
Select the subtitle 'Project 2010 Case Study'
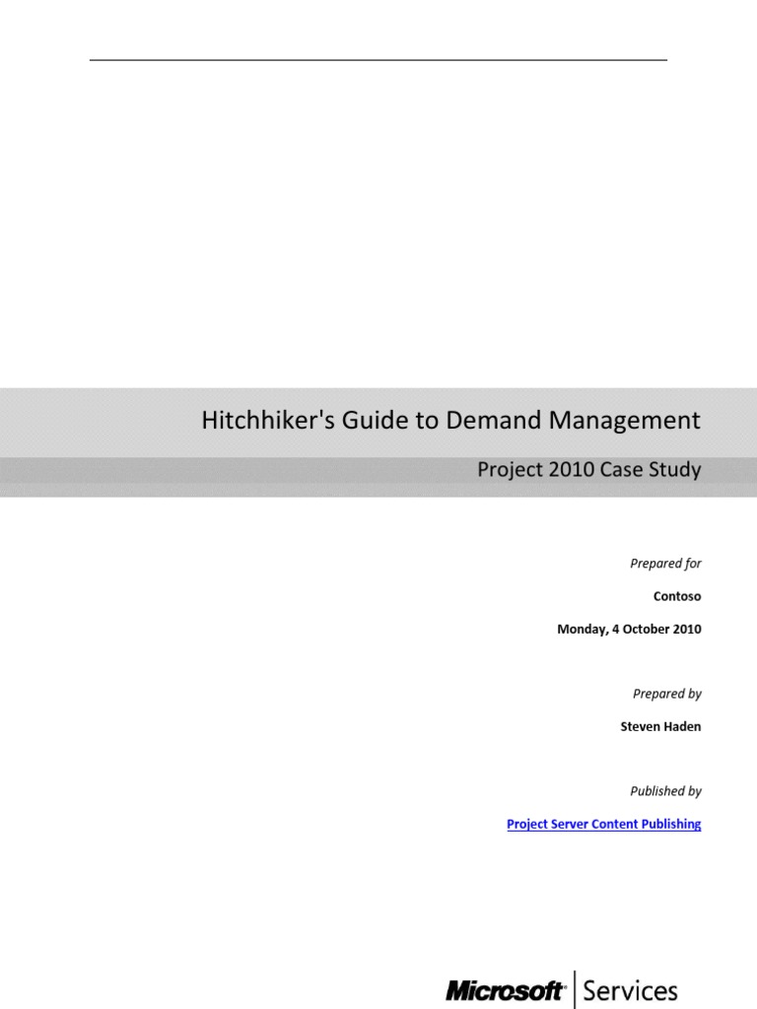click(589, 470)
